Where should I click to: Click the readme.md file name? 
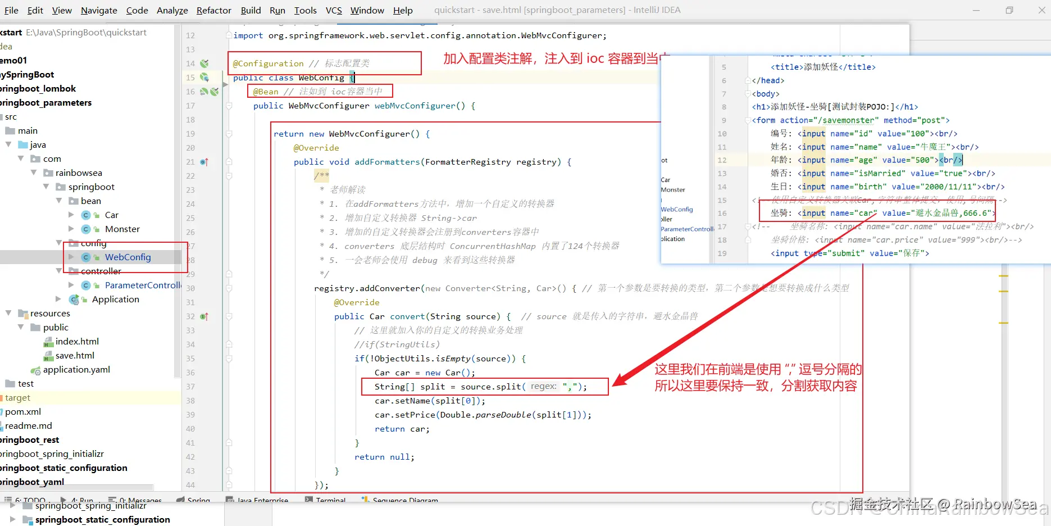coord(29,426)
